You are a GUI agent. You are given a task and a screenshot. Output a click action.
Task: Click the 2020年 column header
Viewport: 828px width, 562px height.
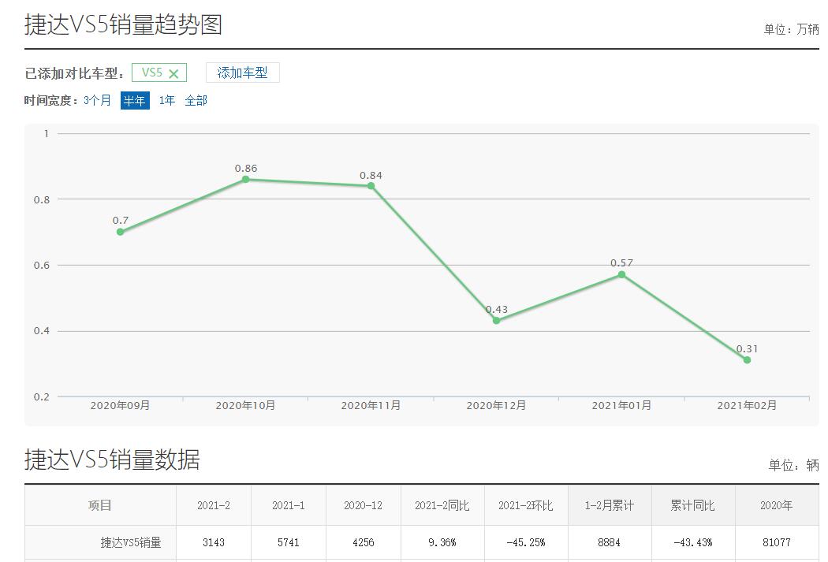[776, 505]
